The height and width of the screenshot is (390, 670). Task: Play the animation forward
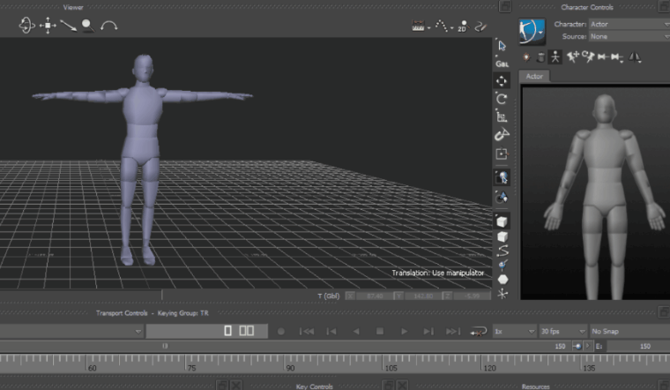click(404, 332)
